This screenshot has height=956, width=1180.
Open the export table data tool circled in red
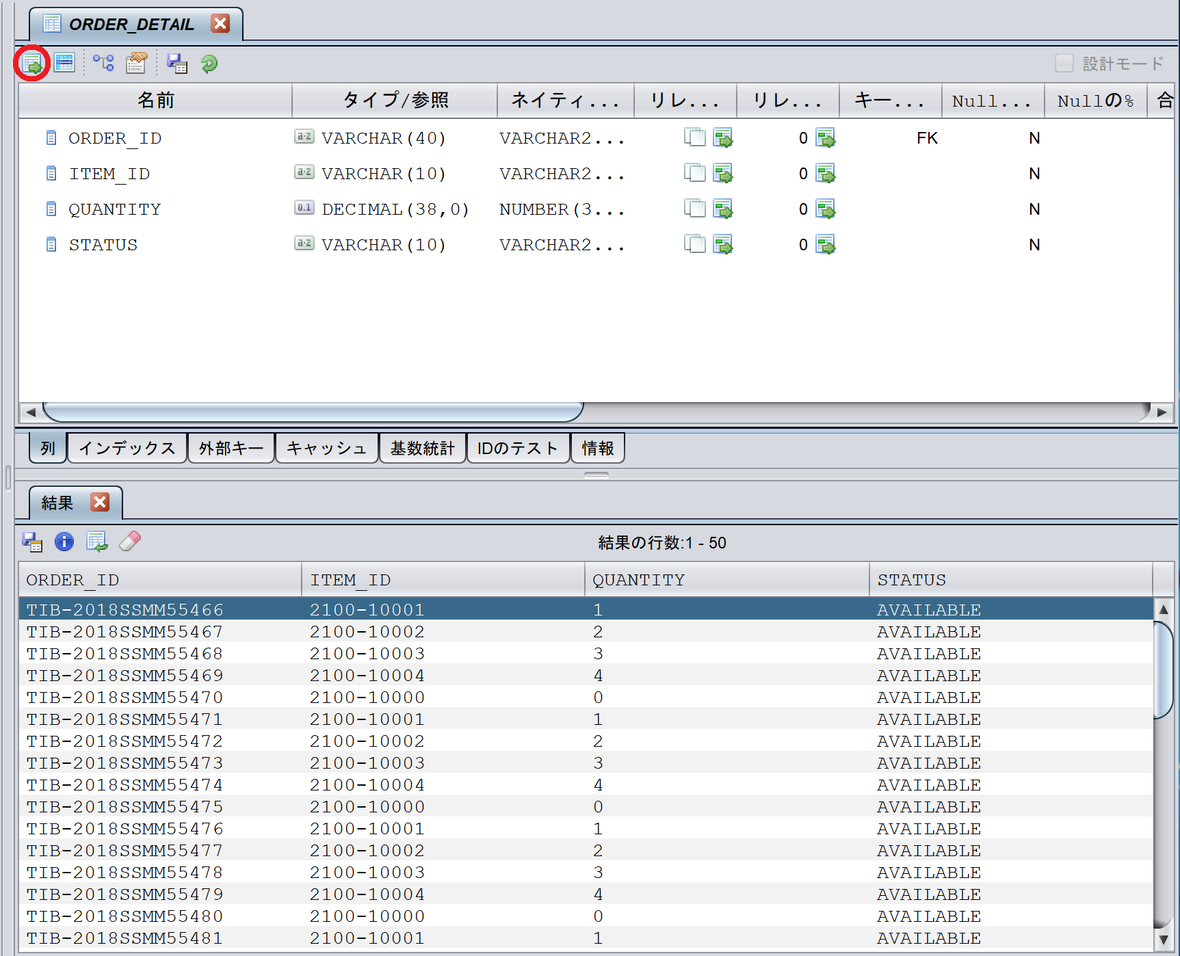[33, 63]
